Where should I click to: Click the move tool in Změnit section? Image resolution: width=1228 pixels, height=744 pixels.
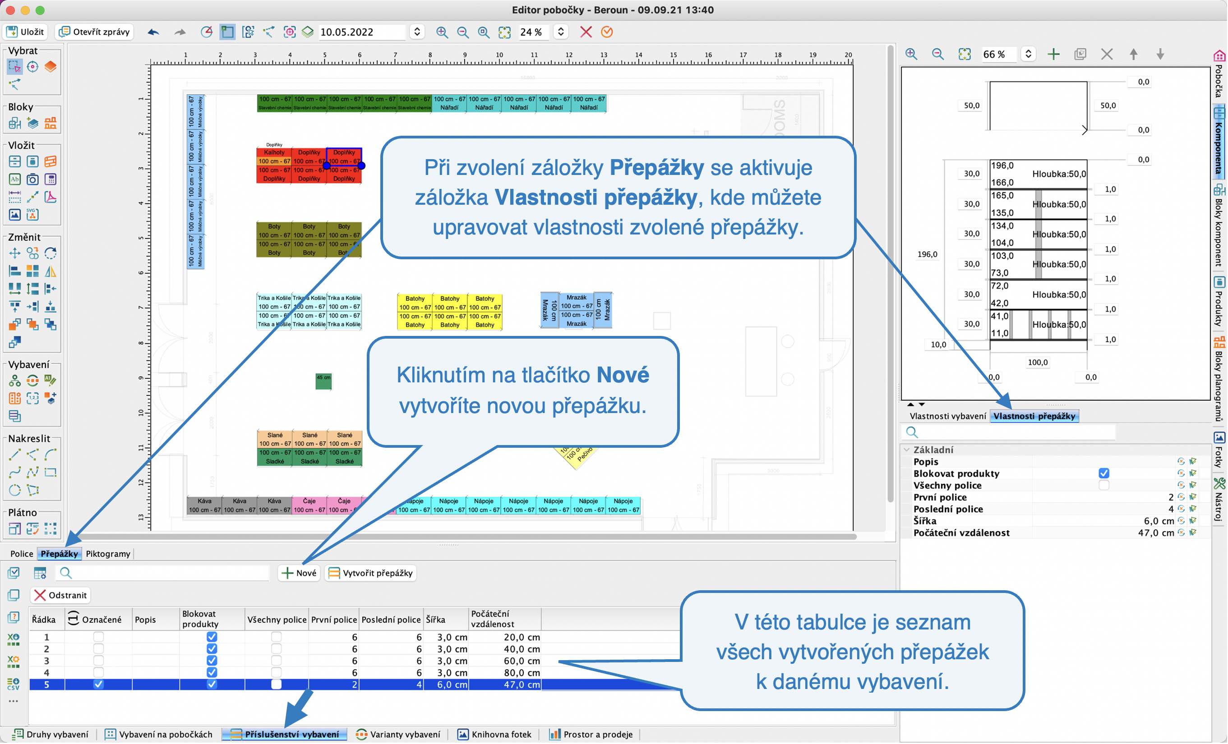(14, 253)
